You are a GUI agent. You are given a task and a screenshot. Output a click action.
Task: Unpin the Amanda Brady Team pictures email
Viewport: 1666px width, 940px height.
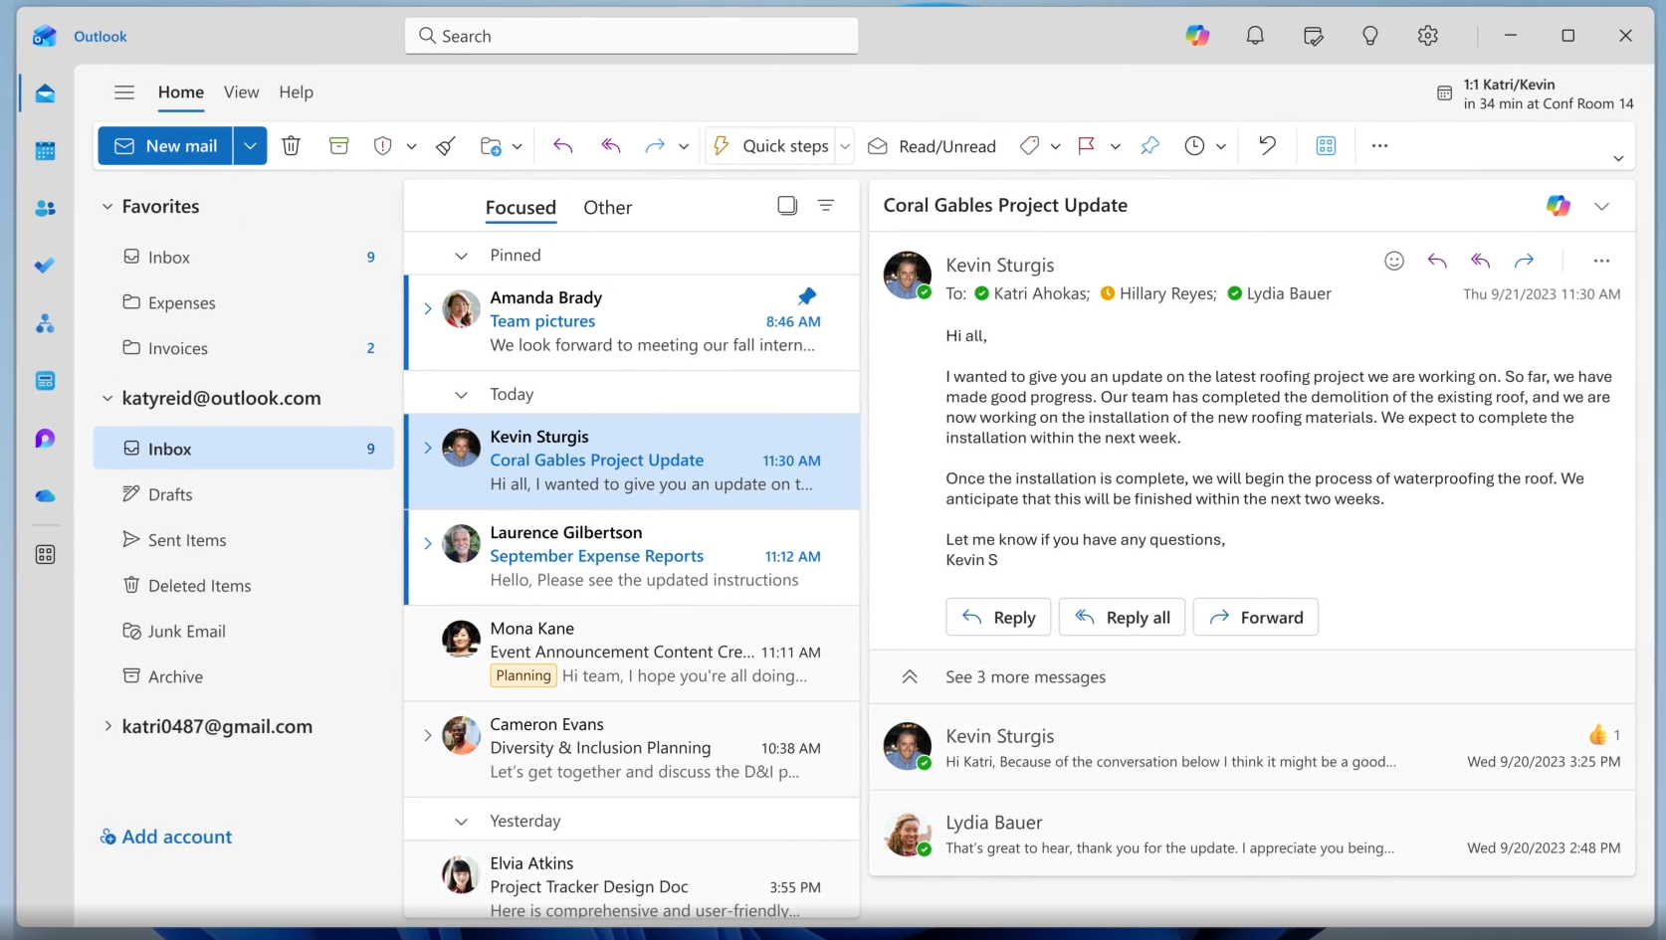coord(806,296)
